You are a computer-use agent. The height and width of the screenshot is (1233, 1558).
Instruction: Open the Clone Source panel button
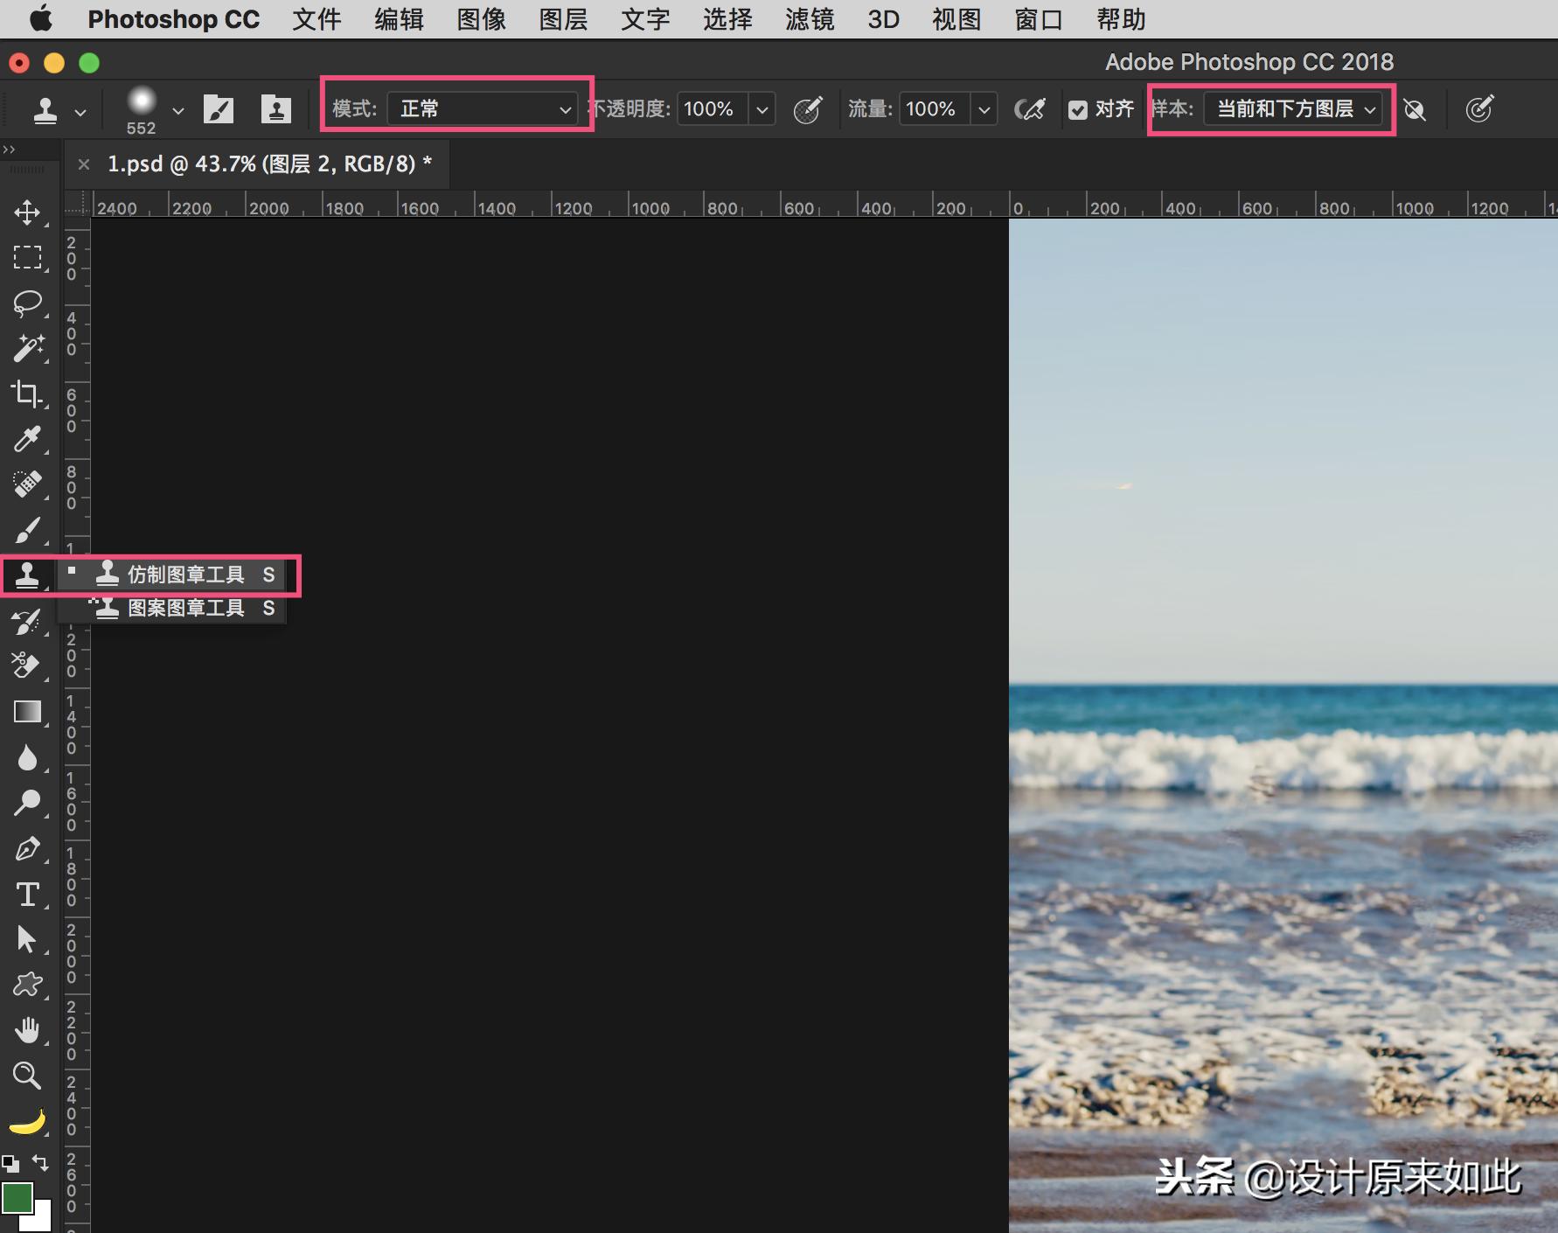click(x=275, y=110)
